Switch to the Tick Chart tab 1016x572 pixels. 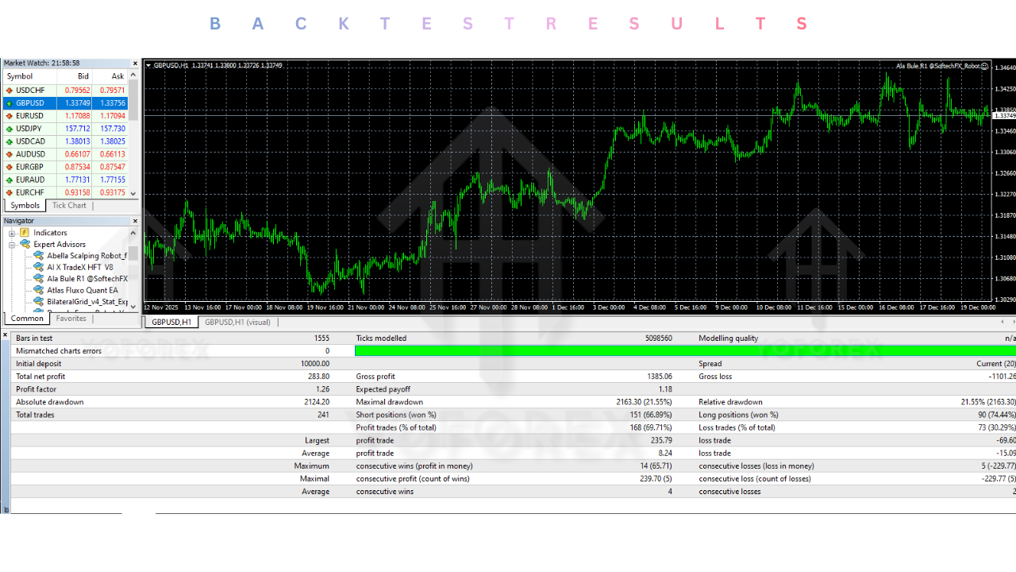69,205
